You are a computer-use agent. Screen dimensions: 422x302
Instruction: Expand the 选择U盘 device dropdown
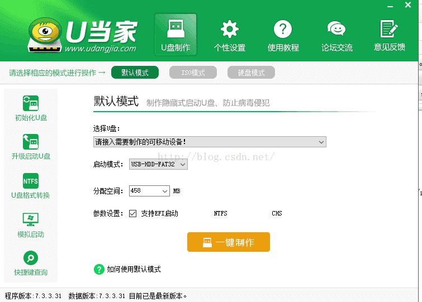click(210, 142)
